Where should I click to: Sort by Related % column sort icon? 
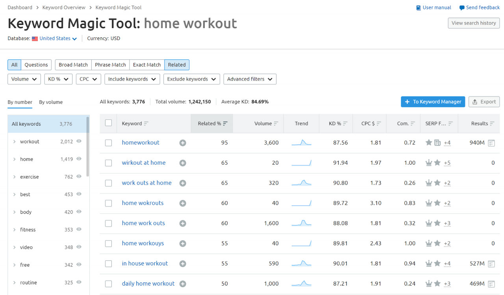coord(225,124)
